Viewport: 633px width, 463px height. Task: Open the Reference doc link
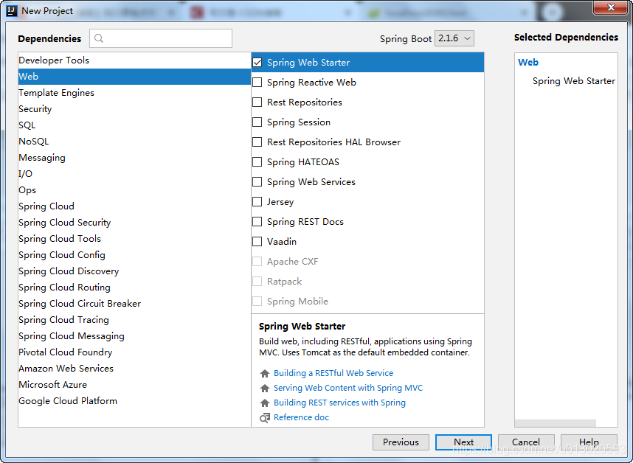coord(301,417)
